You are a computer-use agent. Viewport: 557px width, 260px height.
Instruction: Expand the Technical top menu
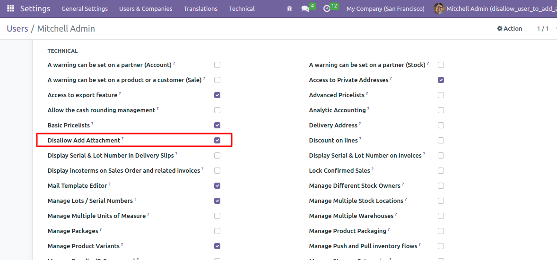point(242,8)
